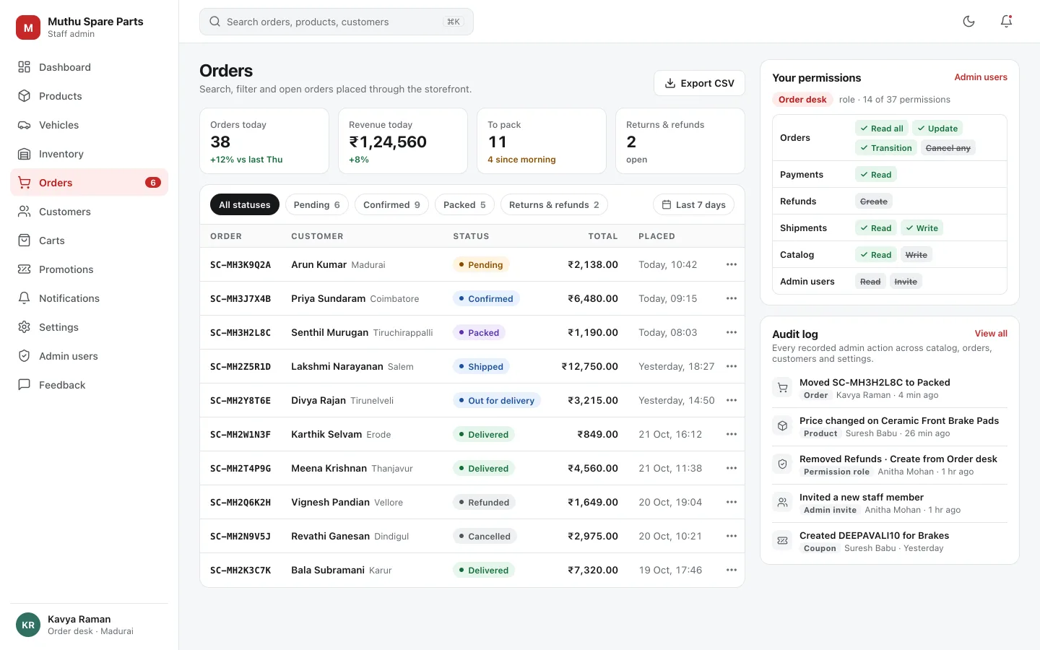Click the Cancelled status on Revathi Ganesan order
This screenshot has height=650, width=1040.
485,536
